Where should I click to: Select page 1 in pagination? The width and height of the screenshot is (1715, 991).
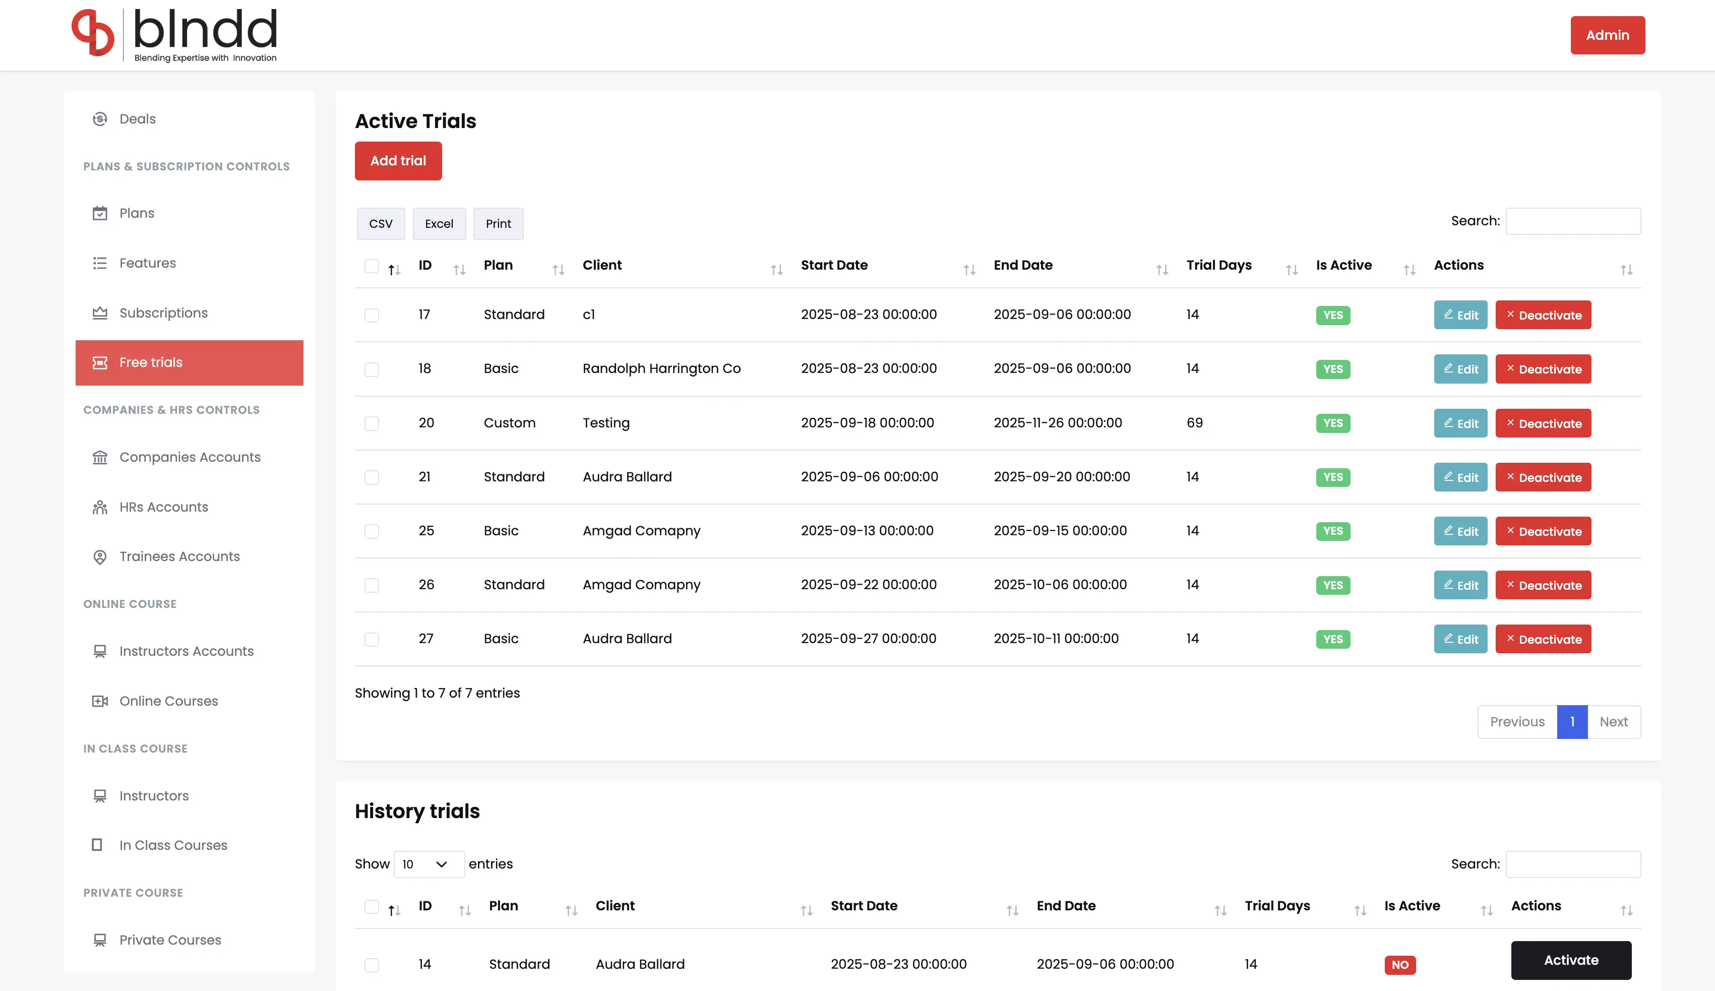1572,722
